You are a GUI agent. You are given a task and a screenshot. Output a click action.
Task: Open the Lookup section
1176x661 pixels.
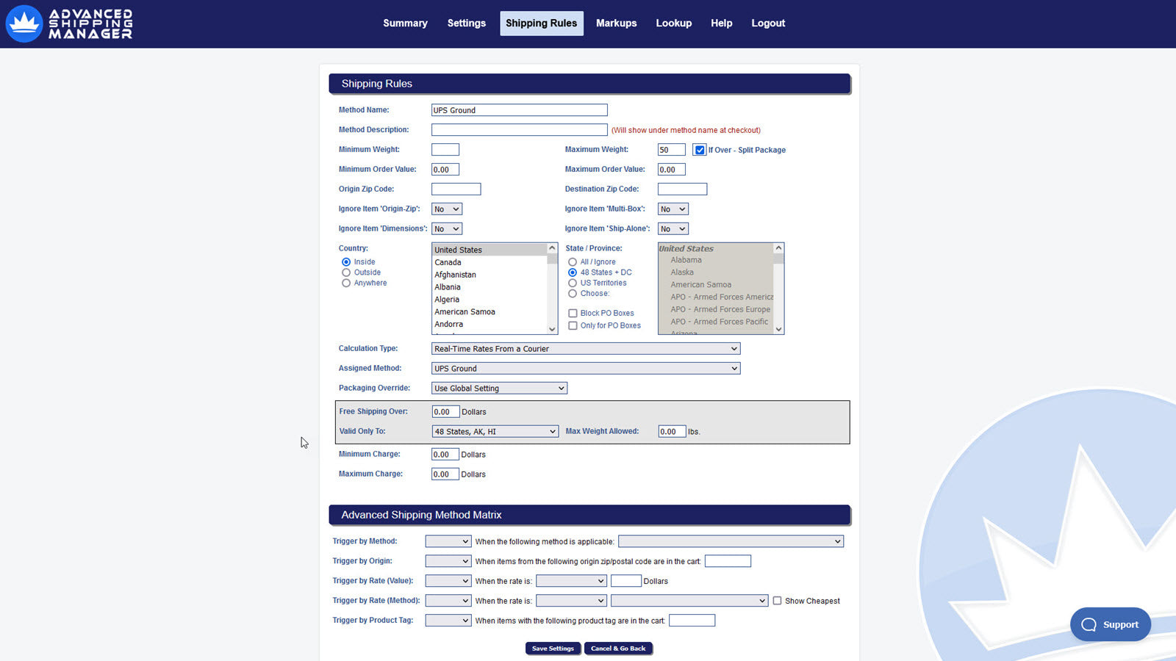[673, 23]
